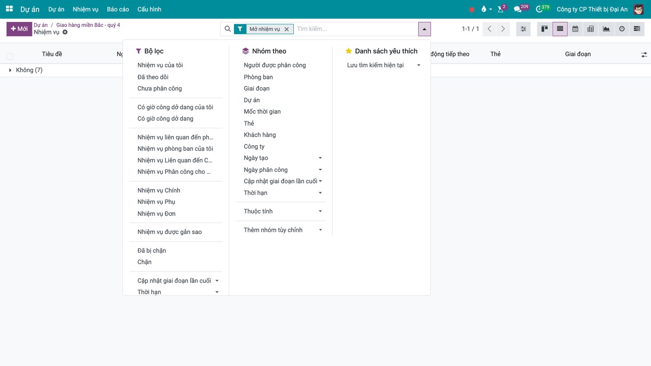Switch to Pivot table view
Viewport: 651px width, 366px height.
[x=591, y=29]
